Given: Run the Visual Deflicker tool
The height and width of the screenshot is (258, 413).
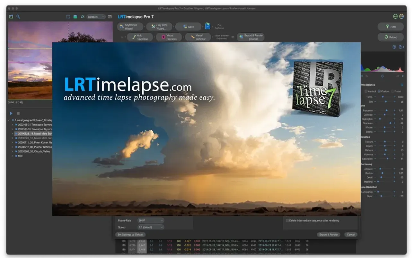Looking at the screenshot, I should (198, 37).
